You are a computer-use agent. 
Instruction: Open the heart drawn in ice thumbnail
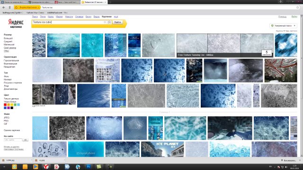tap(159, 45)
